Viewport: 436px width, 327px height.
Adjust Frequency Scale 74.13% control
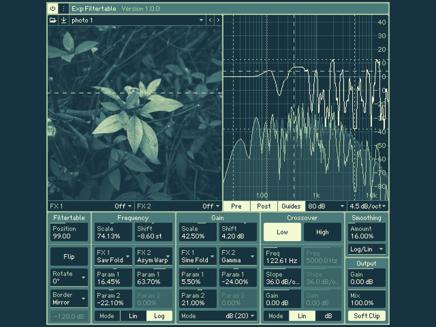pyautogui.click(x=113, y=232)
